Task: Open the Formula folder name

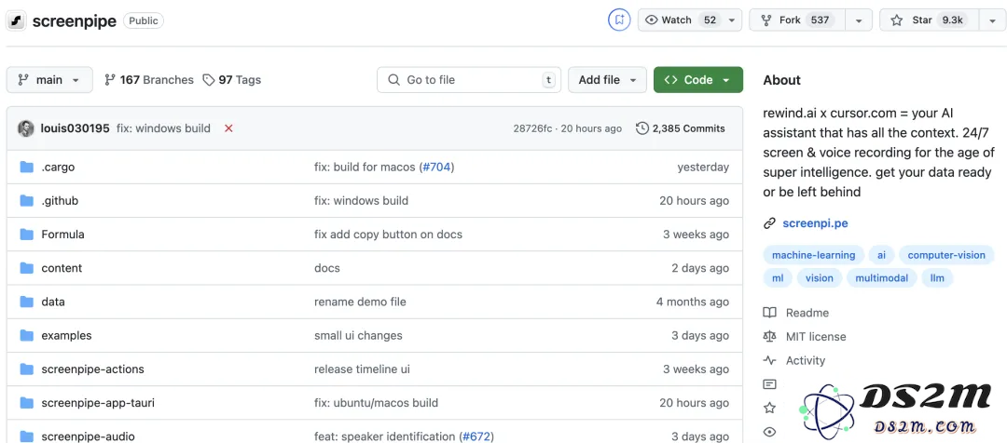Action: pyautogui.click(x=63, y=235)
